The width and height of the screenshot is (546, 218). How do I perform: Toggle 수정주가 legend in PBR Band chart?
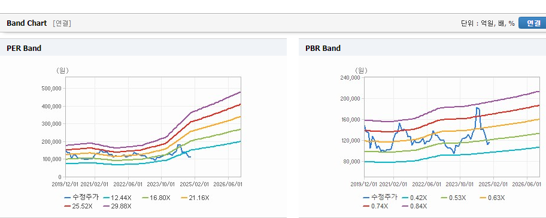coord(380,198)
